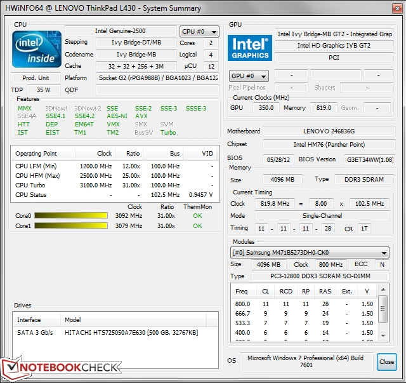Click the µCU value 12 field

coord(211,67)
